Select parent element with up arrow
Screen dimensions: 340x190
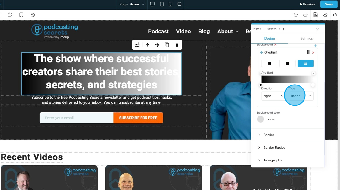coord(147,45)
